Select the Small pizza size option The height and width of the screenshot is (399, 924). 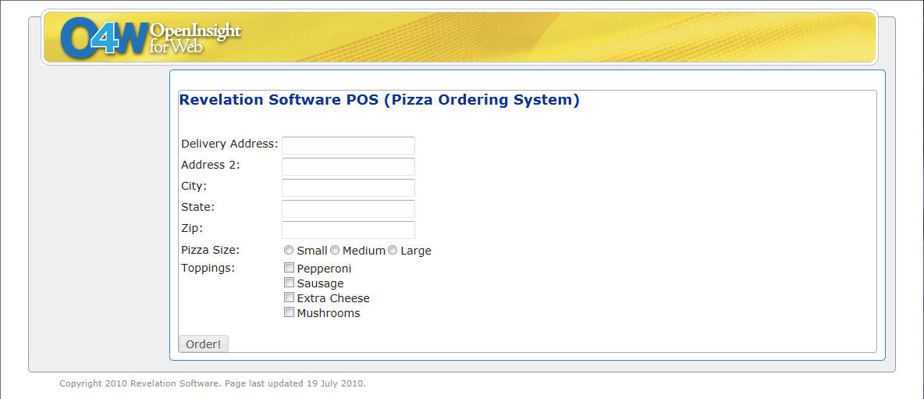(x=289, y=250)
